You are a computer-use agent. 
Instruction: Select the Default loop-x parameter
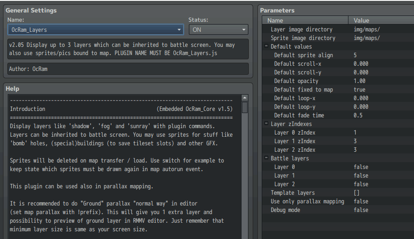[x=338, y=98]
